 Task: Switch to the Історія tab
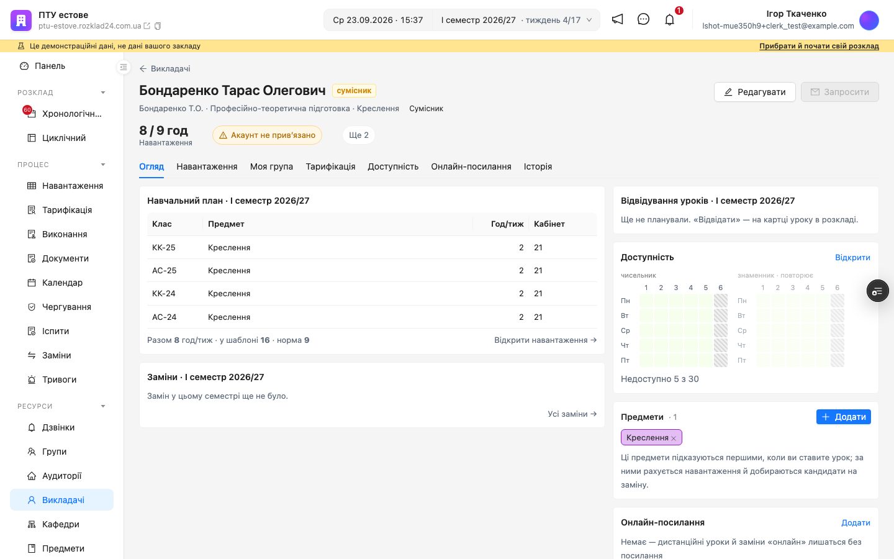coord(538,166)
